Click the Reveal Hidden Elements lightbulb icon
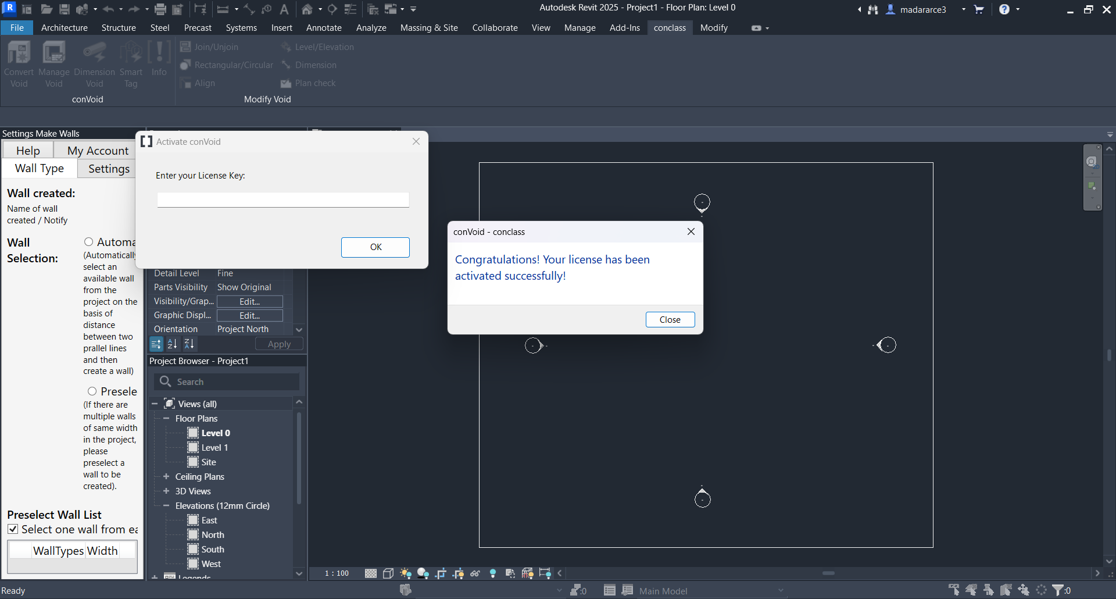 [493, 573]
